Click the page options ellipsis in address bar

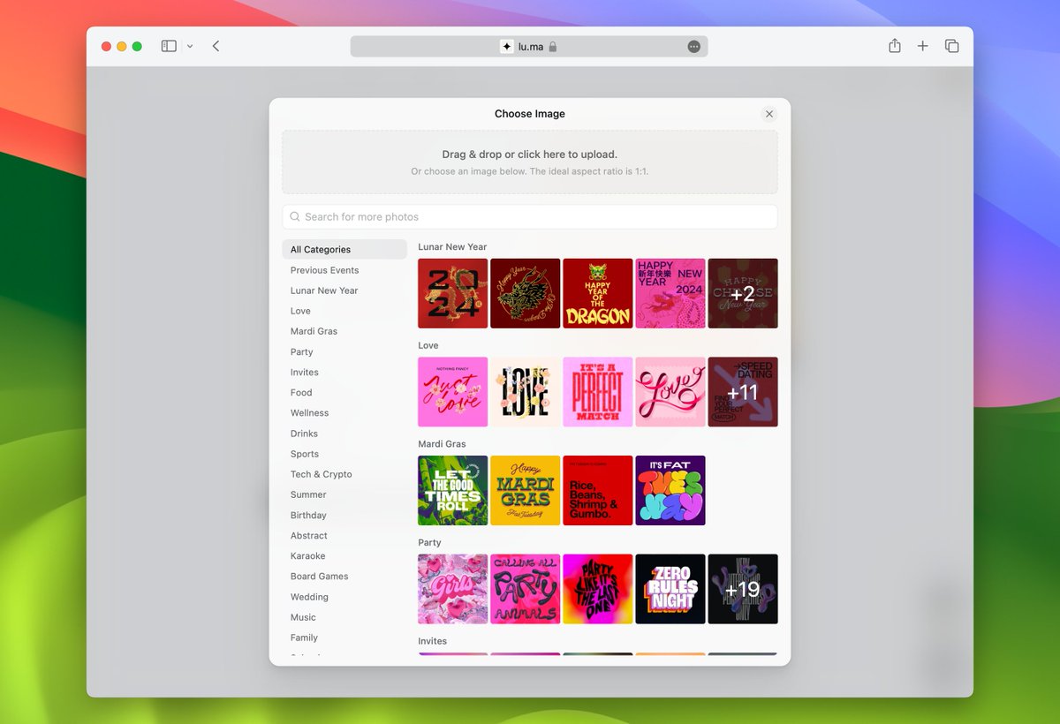[694, 47]
